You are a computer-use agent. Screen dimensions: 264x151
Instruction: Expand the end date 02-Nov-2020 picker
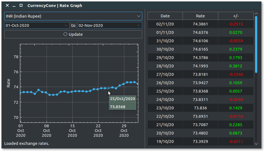click(139, 25)
